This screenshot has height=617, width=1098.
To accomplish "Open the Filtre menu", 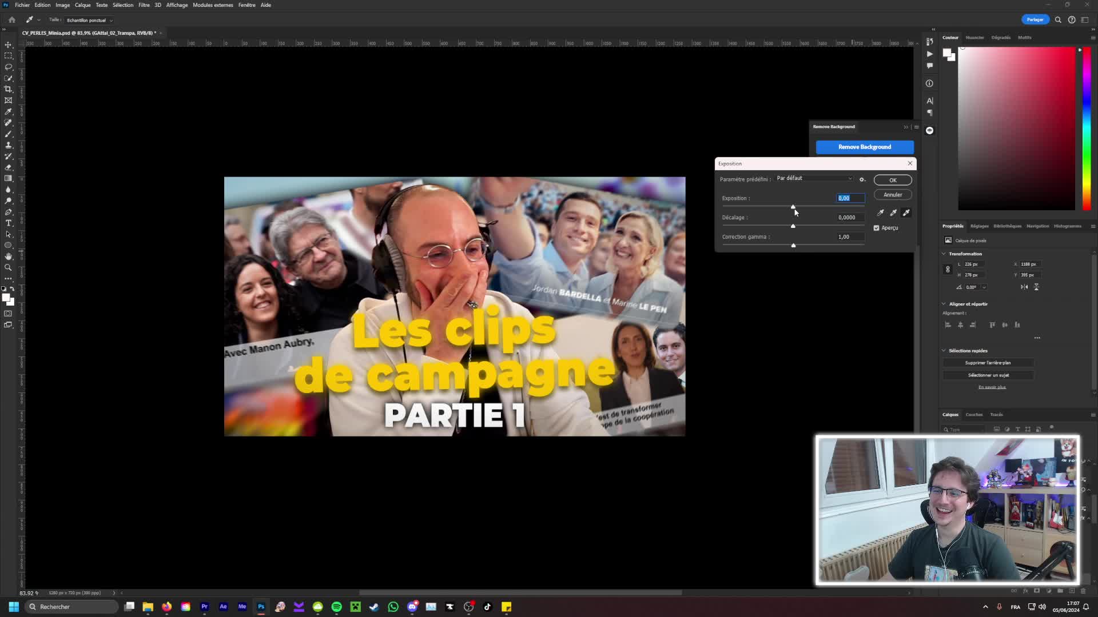I will pos(144,5).
